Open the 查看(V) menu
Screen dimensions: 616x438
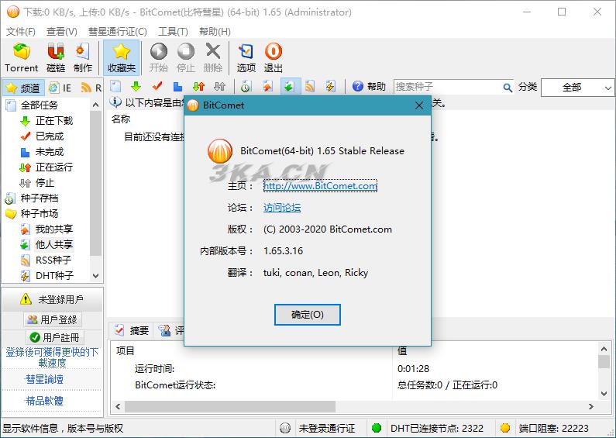pos(62,32)
